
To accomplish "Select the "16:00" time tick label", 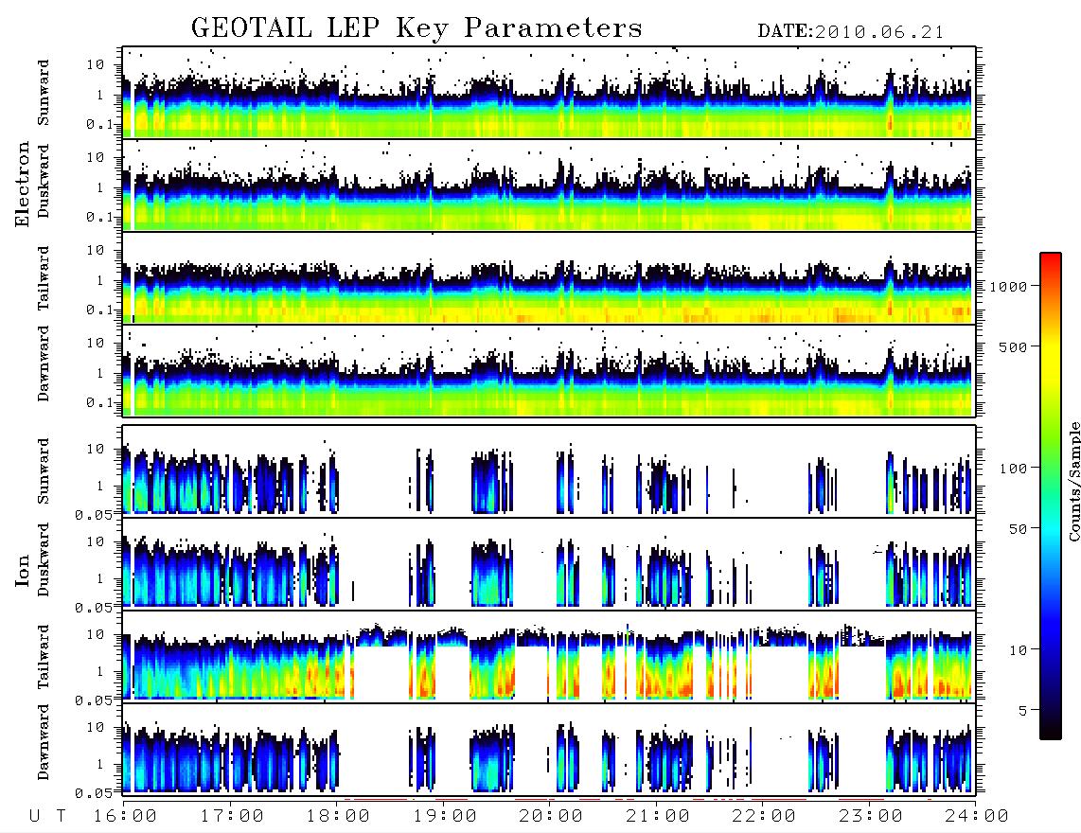I will pos(125,817).
